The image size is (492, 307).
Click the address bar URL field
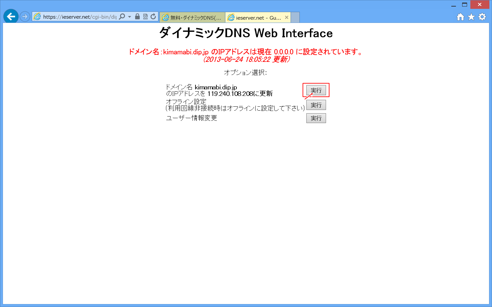(x=79, y=16)
